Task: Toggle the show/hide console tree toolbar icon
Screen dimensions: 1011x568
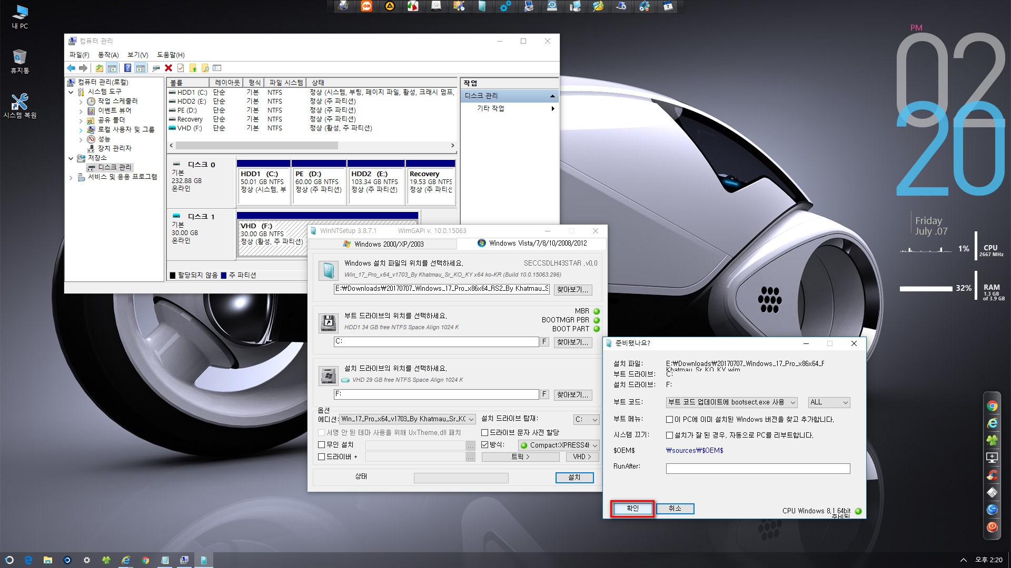Action: tap(112, 68)
